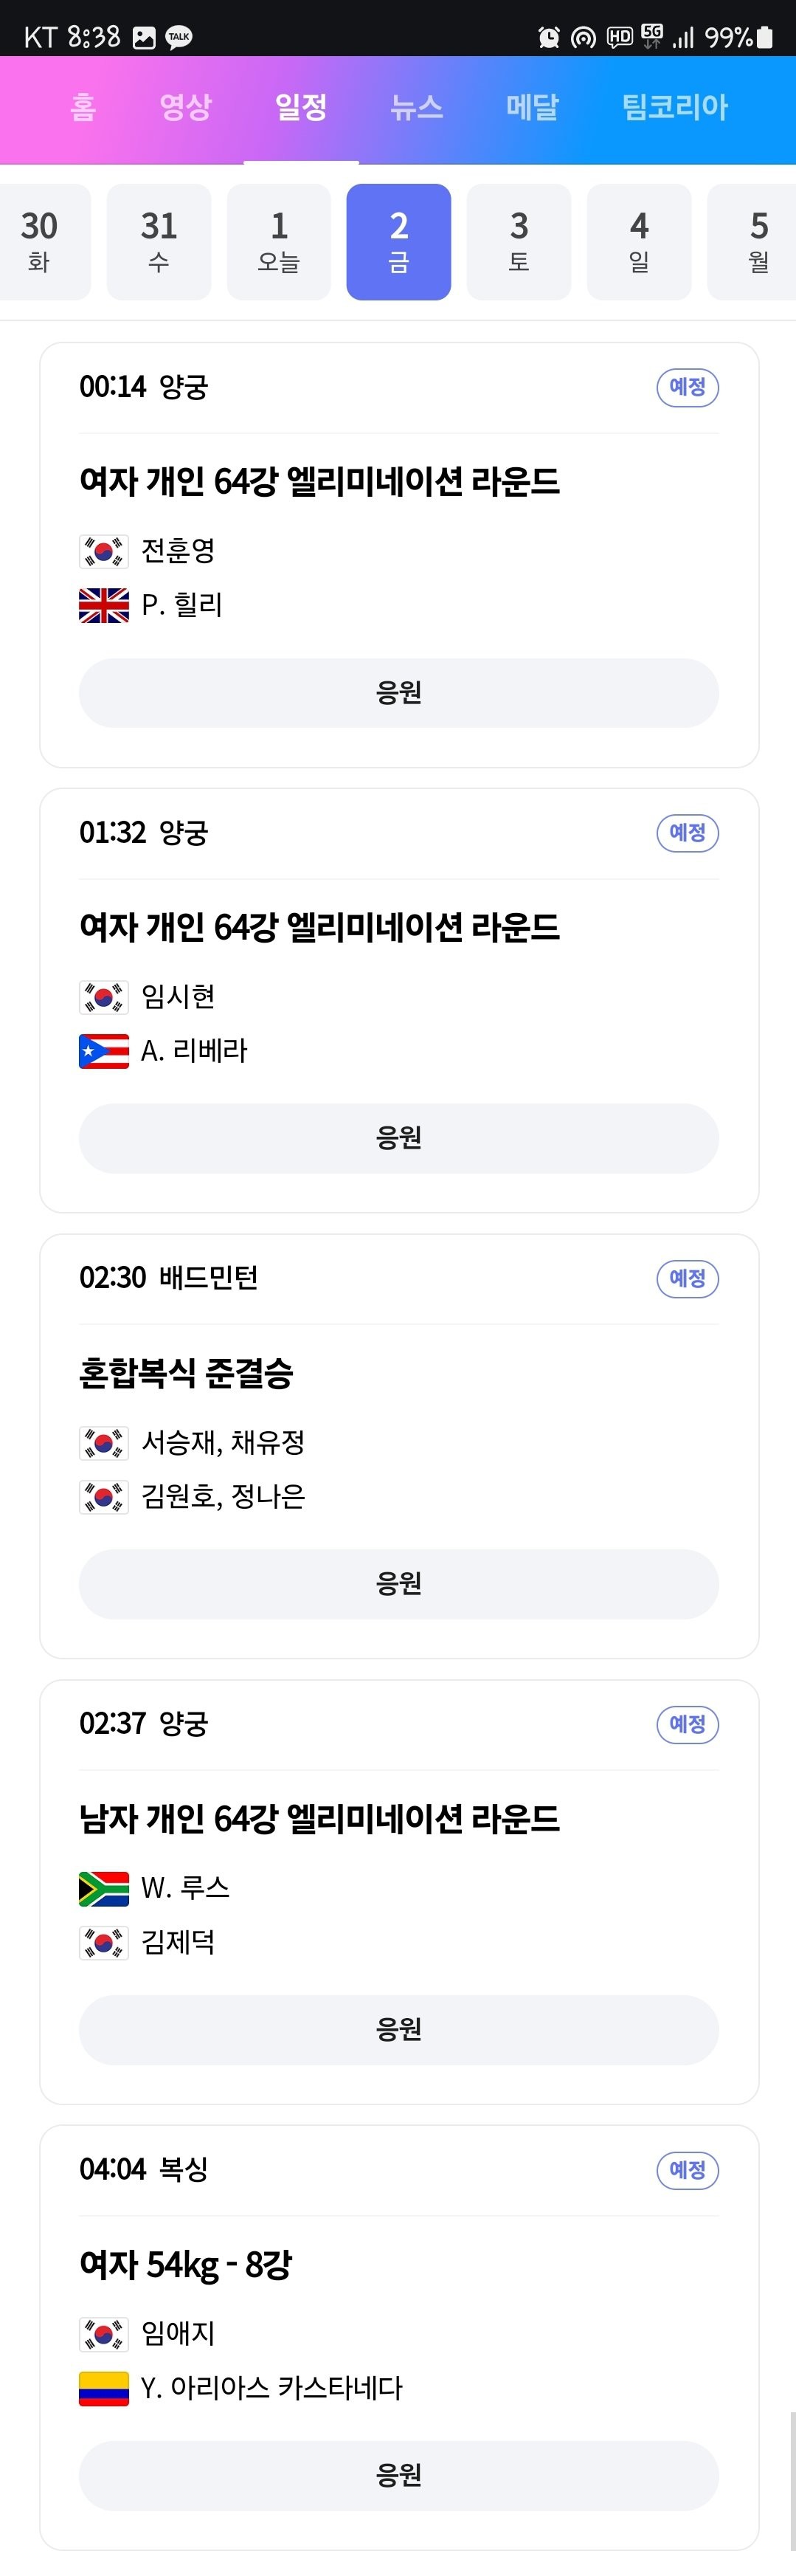This screenshot has height=2551, width=796.
Task: Tap the gallery image icon in status bar
Action: [x=145, y=38]
